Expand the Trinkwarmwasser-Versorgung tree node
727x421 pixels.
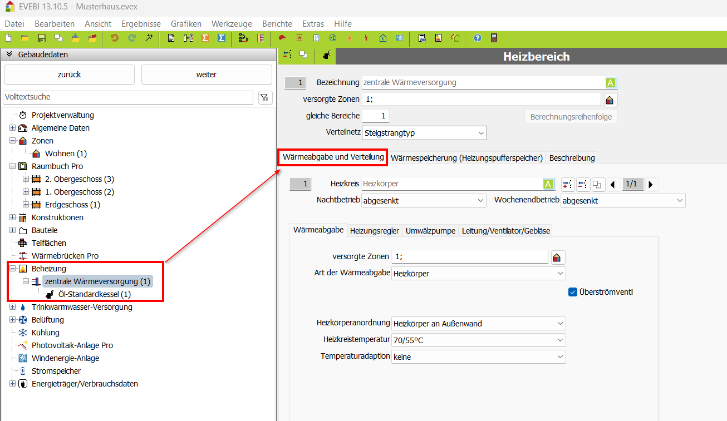click(13, 307)
